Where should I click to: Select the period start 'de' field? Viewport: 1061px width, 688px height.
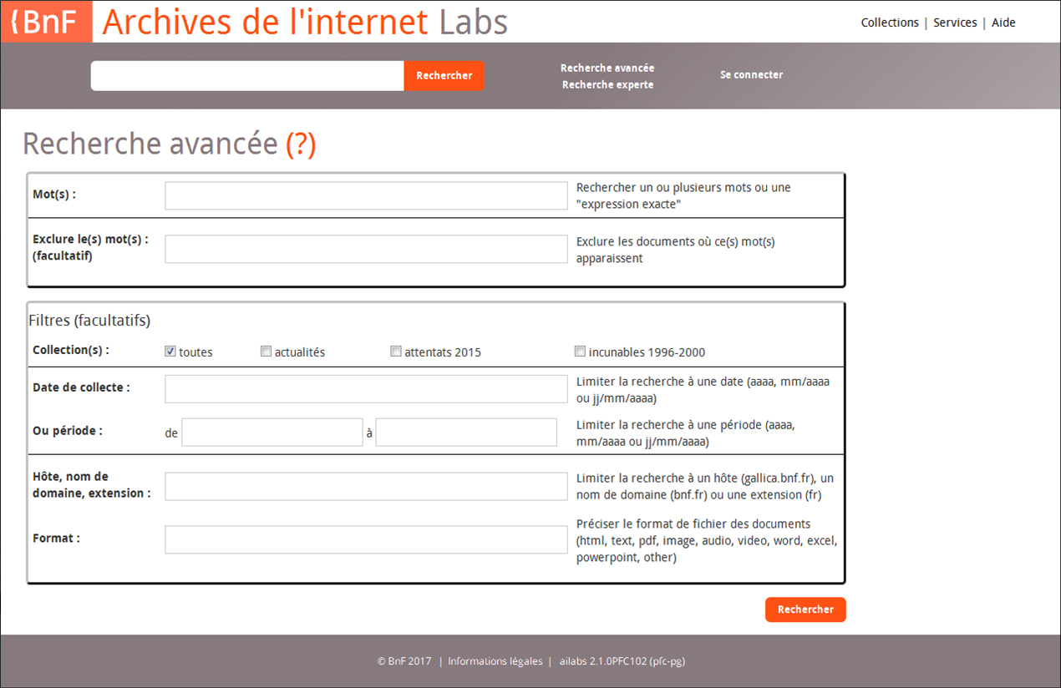pyautogui.click(x=272, y=433)
